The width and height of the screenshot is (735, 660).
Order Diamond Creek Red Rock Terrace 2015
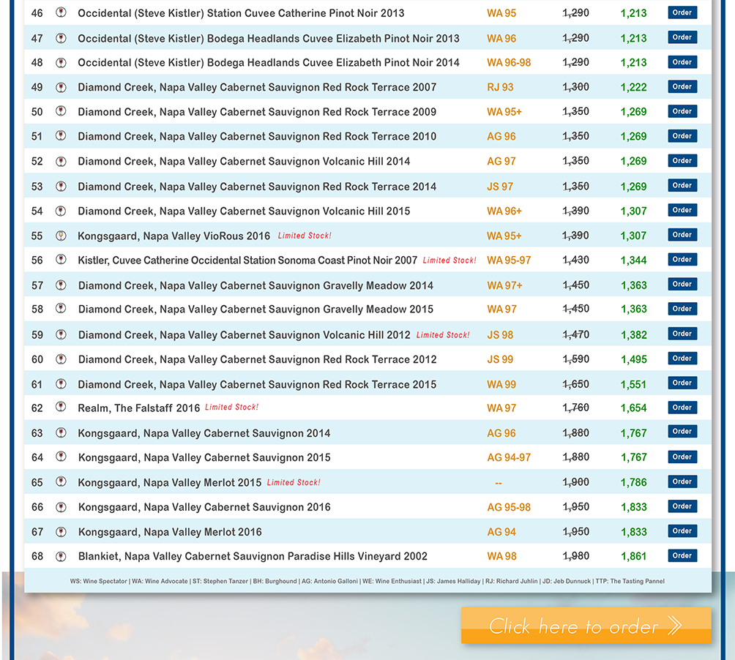coord(682,383)
